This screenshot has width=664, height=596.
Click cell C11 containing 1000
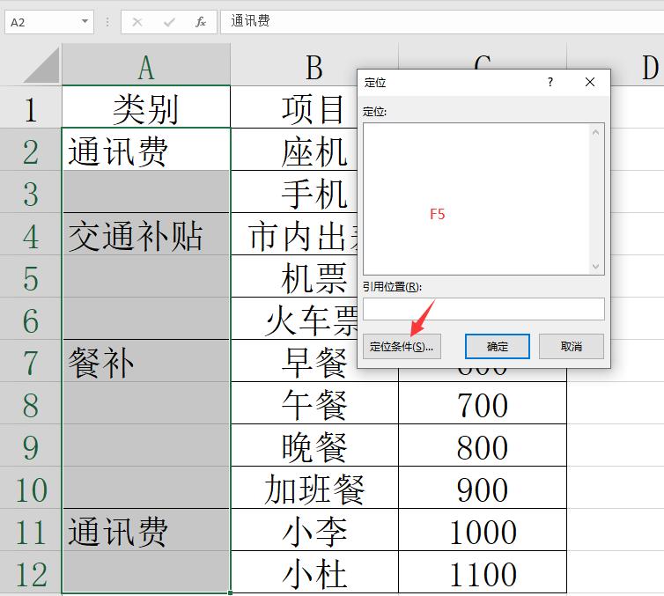click(x=483, y=530)
